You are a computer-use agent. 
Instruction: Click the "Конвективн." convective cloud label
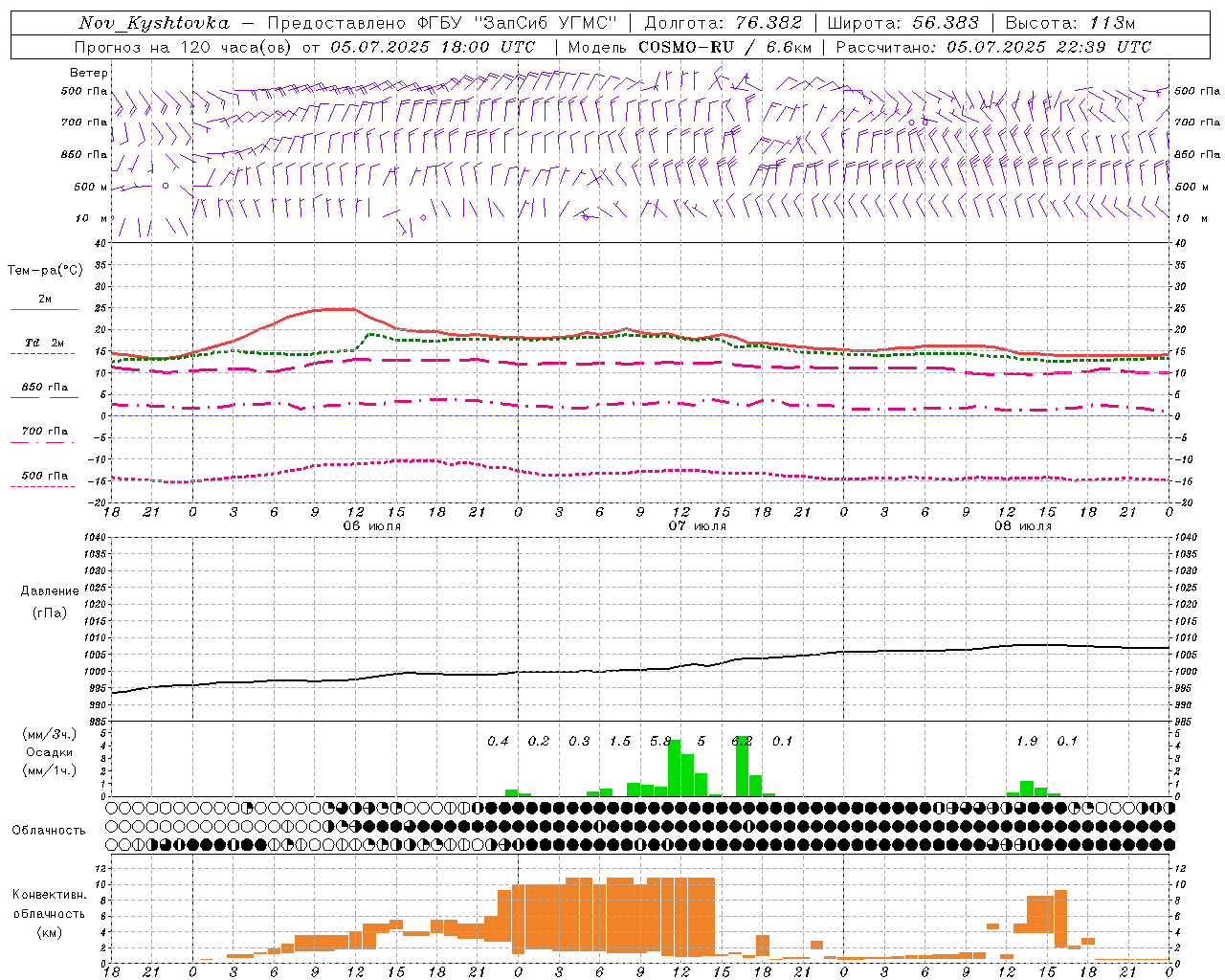click(x=50, y=895)
